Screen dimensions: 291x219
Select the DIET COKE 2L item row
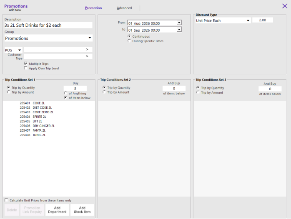pos(49,107)
